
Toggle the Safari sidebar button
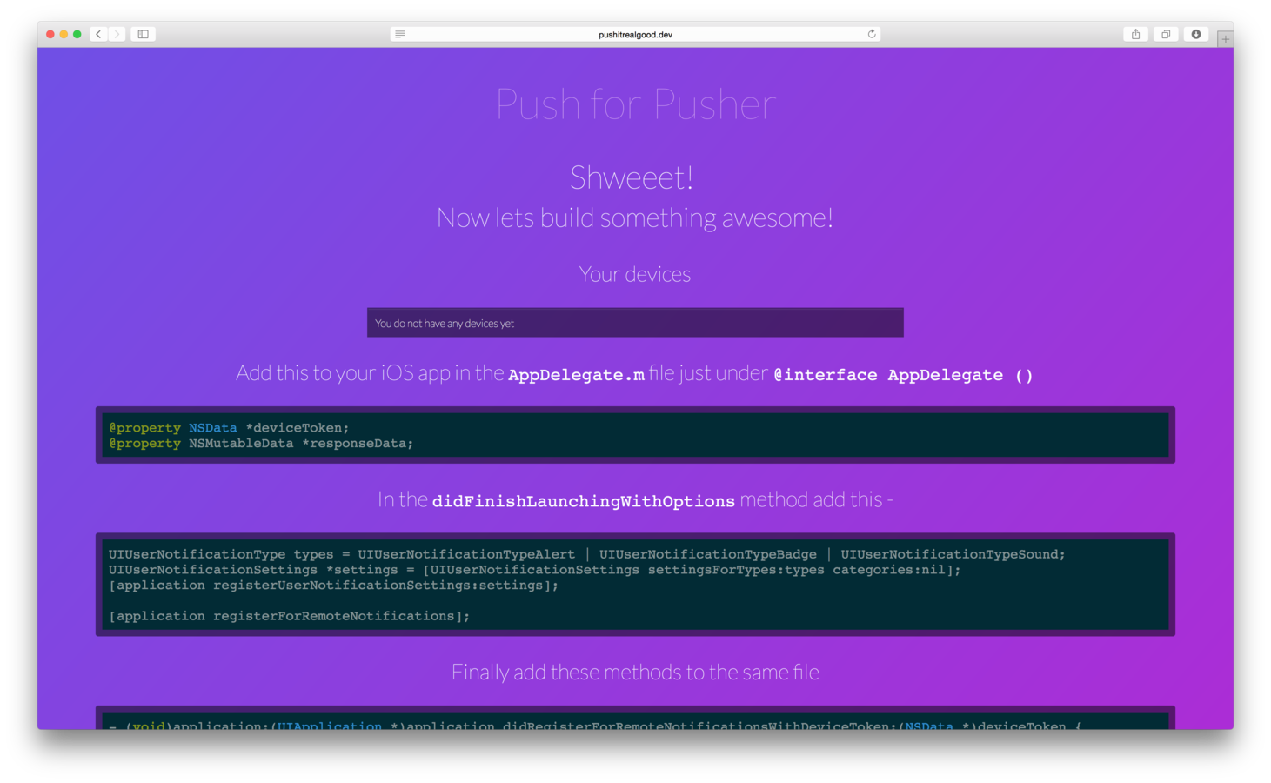pyautogui.click(x=144, y=34)
